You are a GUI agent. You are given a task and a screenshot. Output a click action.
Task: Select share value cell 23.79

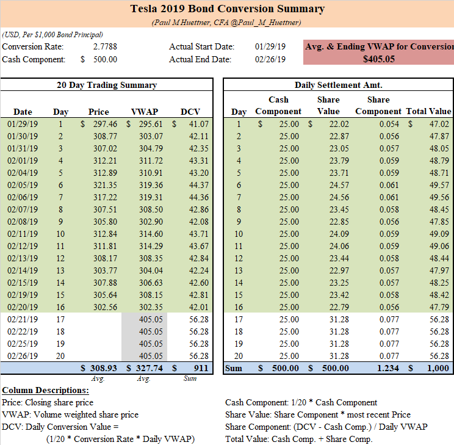click(339, 161)
